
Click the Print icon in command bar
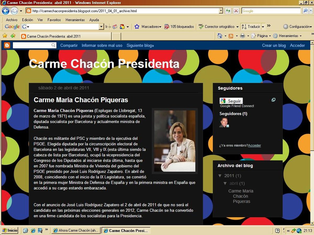tap(242, 36)
